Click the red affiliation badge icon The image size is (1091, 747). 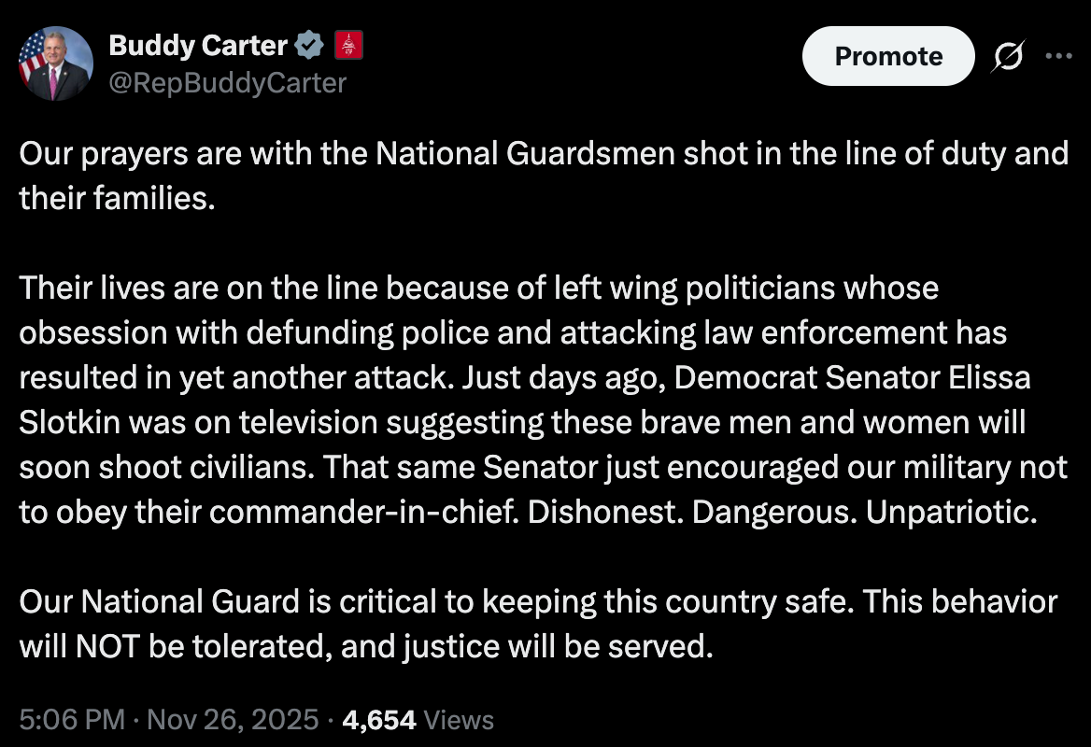tap(348, 44)
